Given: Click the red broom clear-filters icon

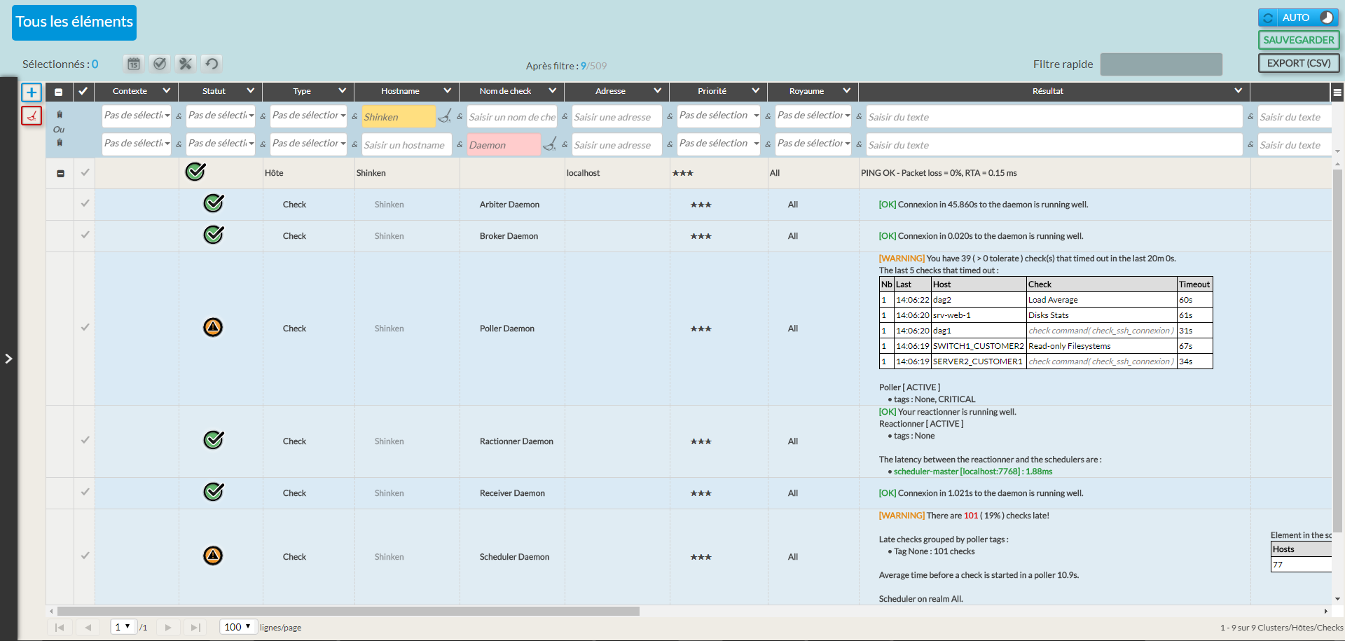Looking at the screenshot, I should (x=32, y=116).
